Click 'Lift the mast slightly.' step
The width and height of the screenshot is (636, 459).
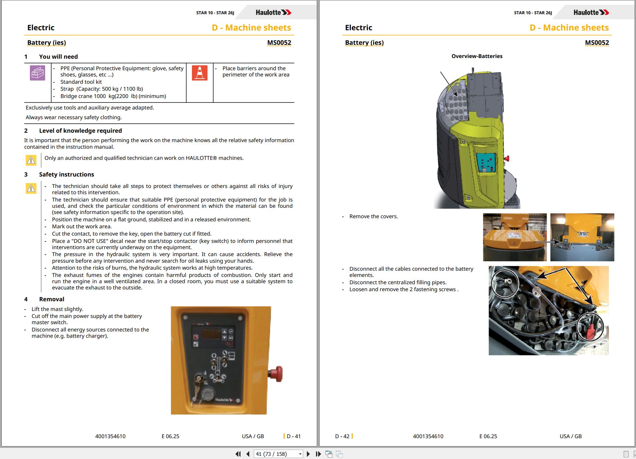57,309
